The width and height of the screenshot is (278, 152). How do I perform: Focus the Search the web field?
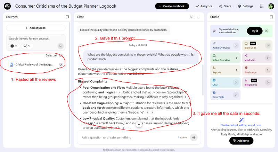[36, 39]
